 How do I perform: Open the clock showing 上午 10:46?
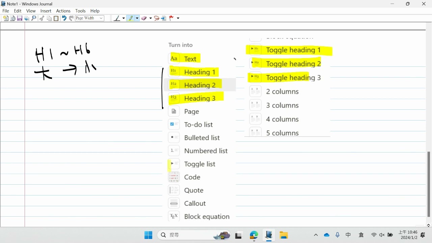[408, 235]
